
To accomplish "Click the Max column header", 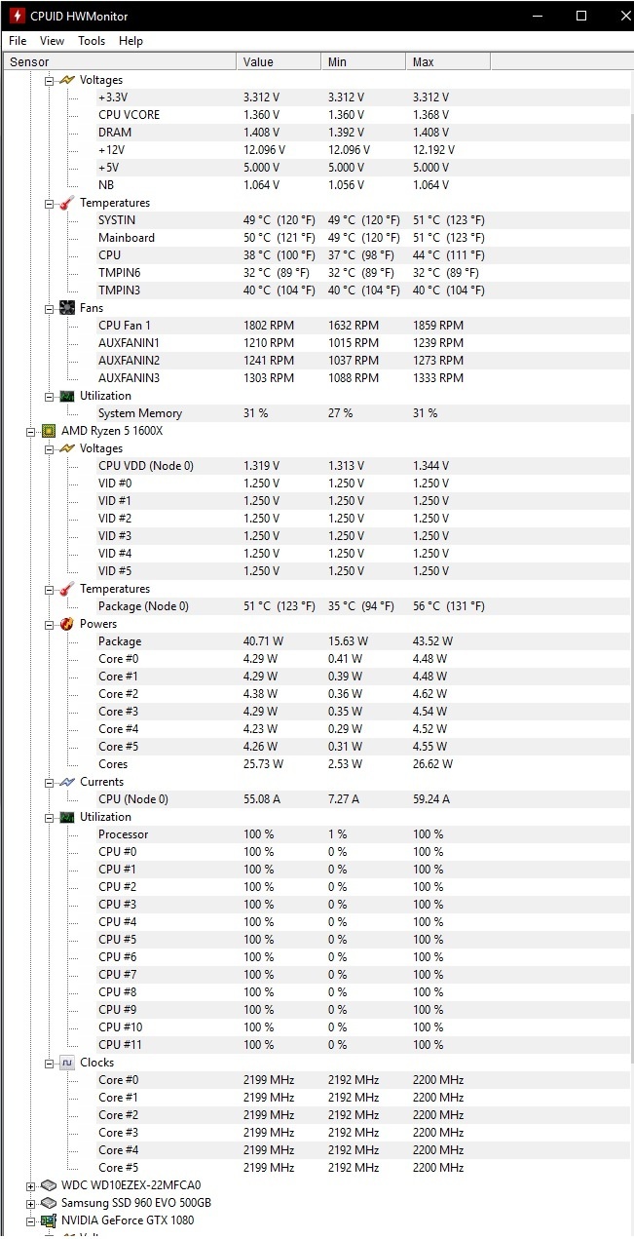I will point(448,61).
